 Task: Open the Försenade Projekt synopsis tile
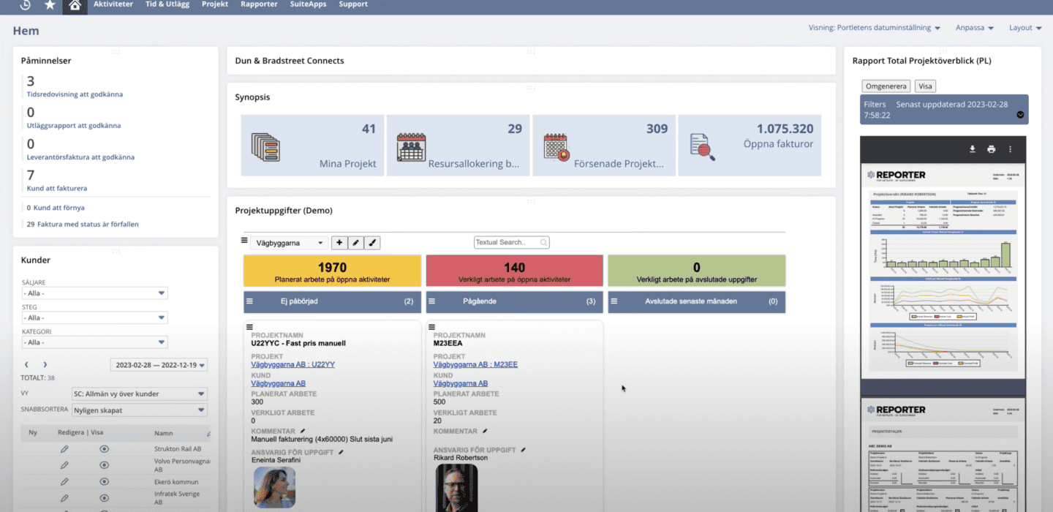coord(603,146)
